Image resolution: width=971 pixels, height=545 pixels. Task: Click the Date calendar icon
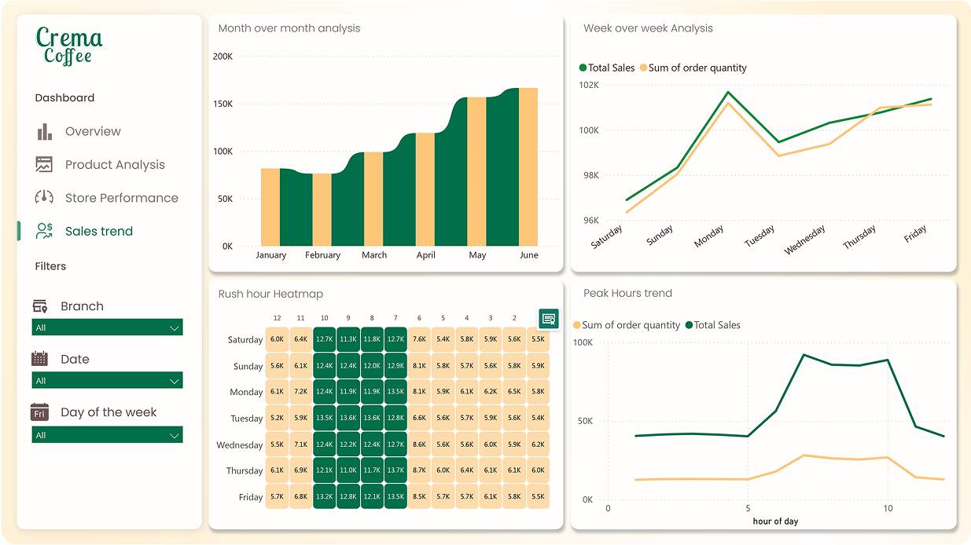[x=39, y=359]
